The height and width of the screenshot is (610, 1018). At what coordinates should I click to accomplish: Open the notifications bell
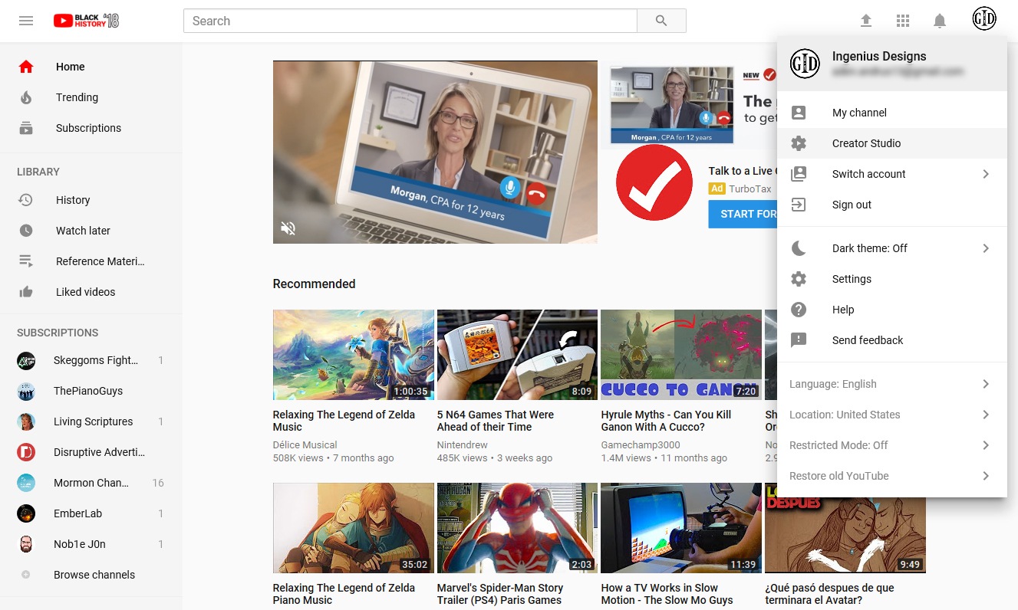(x=940, y=21)
